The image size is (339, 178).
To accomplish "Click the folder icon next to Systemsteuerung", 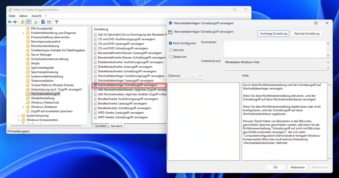I will [23, 116].
